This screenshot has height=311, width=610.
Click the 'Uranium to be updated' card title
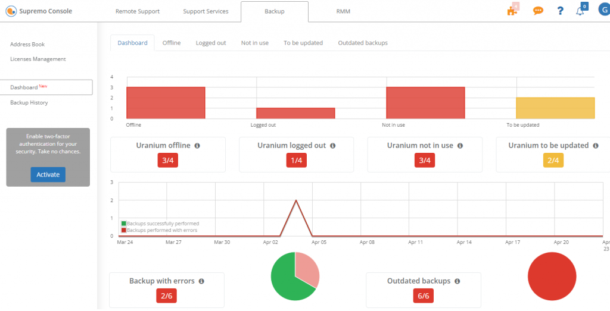coord(549,146)
